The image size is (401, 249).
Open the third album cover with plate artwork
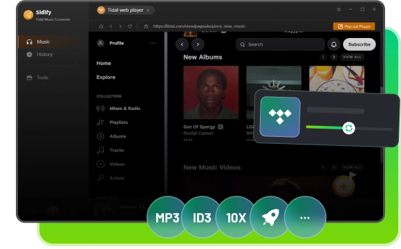[337, 79]
